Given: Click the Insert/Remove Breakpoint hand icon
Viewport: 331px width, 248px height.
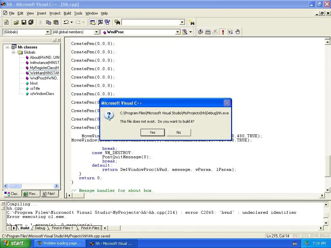Looking at the screenshot, I should coord(238,32).
